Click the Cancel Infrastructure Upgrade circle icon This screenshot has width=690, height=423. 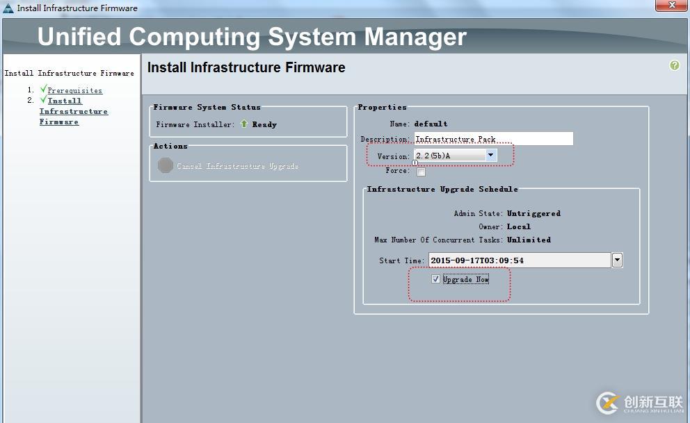pyautogui.click(x=166, y=165)
